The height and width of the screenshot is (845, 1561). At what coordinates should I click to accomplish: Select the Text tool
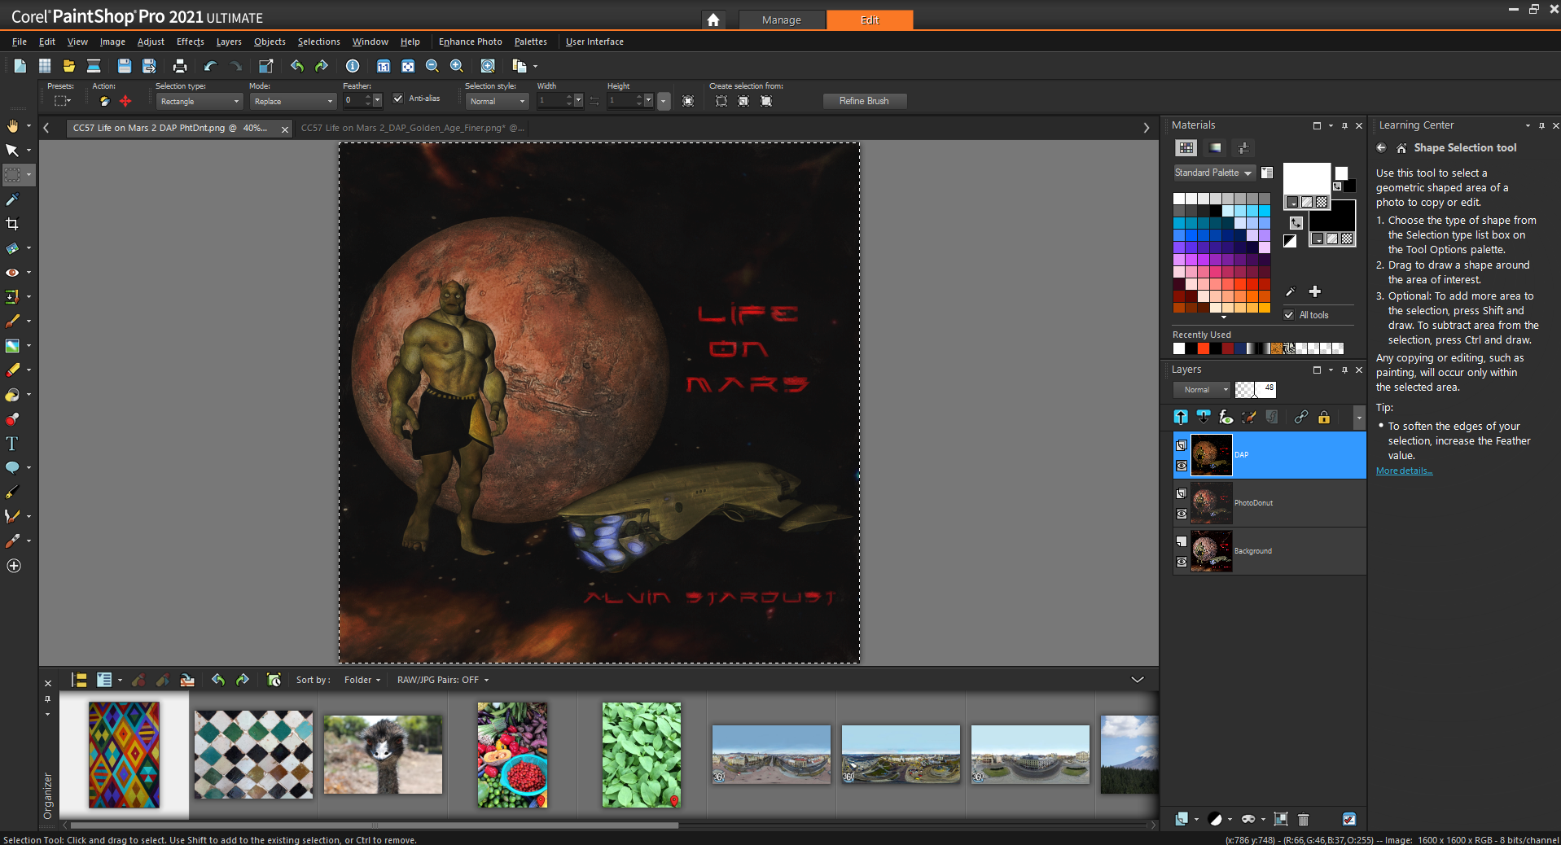click(x=12, y=444)
